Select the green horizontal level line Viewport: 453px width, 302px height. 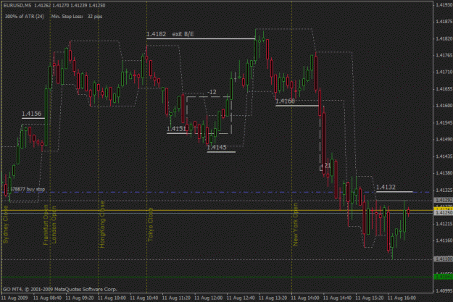tap(217, 277)
